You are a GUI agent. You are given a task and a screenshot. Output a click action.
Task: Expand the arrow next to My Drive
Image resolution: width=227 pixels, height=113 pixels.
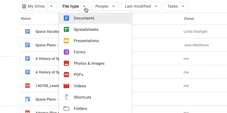tap(51, 6)
